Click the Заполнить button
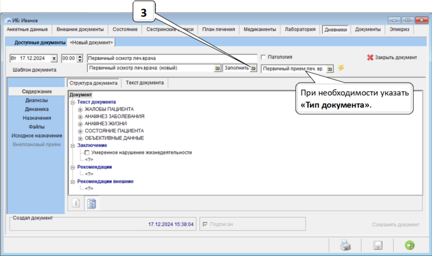The height and width of the screenshot is (256, 432). (240, 68)
